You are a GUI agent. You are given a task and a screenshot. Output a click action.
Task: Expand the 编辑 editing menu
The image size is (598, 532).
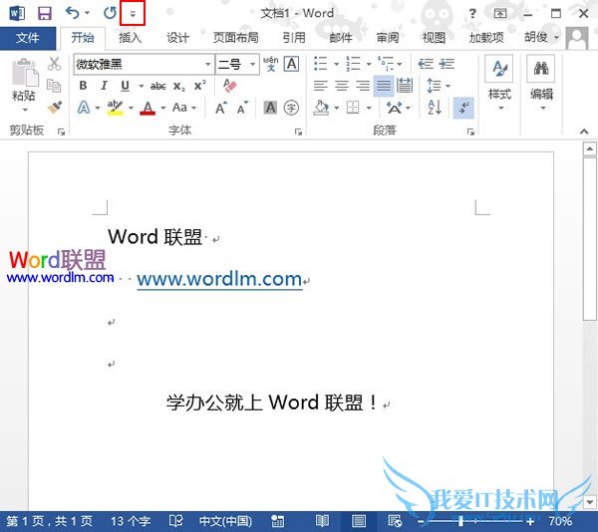541,85
